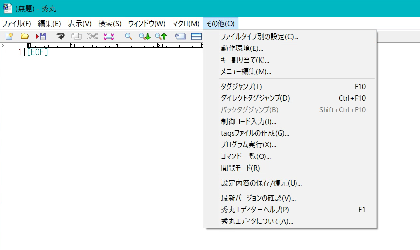Open 動作環境(E)... settings
The height and width of the screenshot is (250, 420).
point(290,48)
